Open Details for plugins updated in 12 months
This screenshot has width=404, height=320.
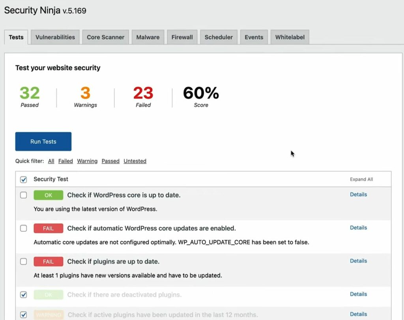pos(358,314)
